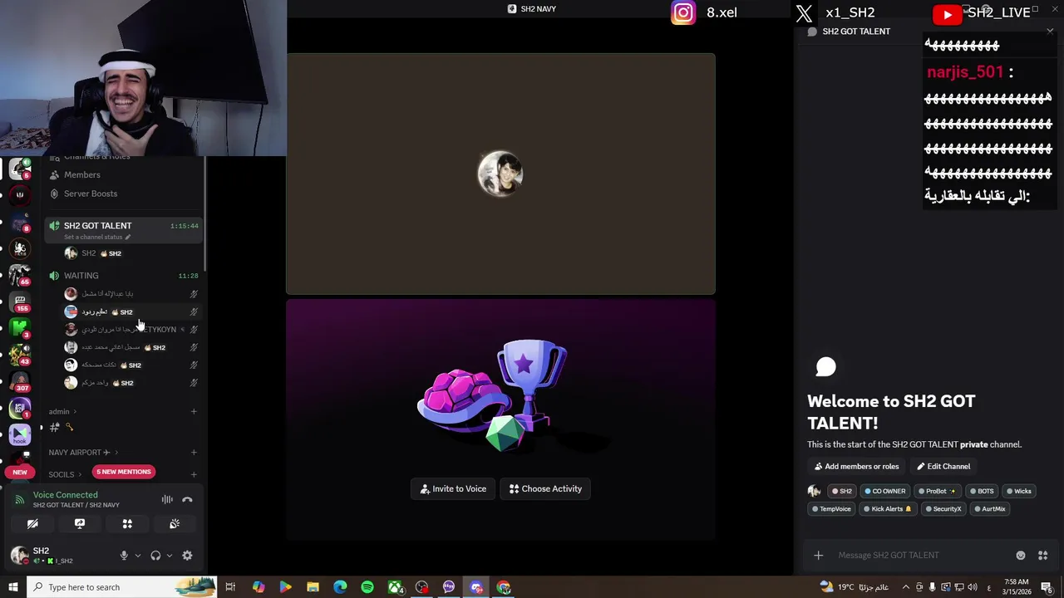Open apps launcher in message bar
The height and width of the screenshot is (598, 1064).
pos(1042,556)
